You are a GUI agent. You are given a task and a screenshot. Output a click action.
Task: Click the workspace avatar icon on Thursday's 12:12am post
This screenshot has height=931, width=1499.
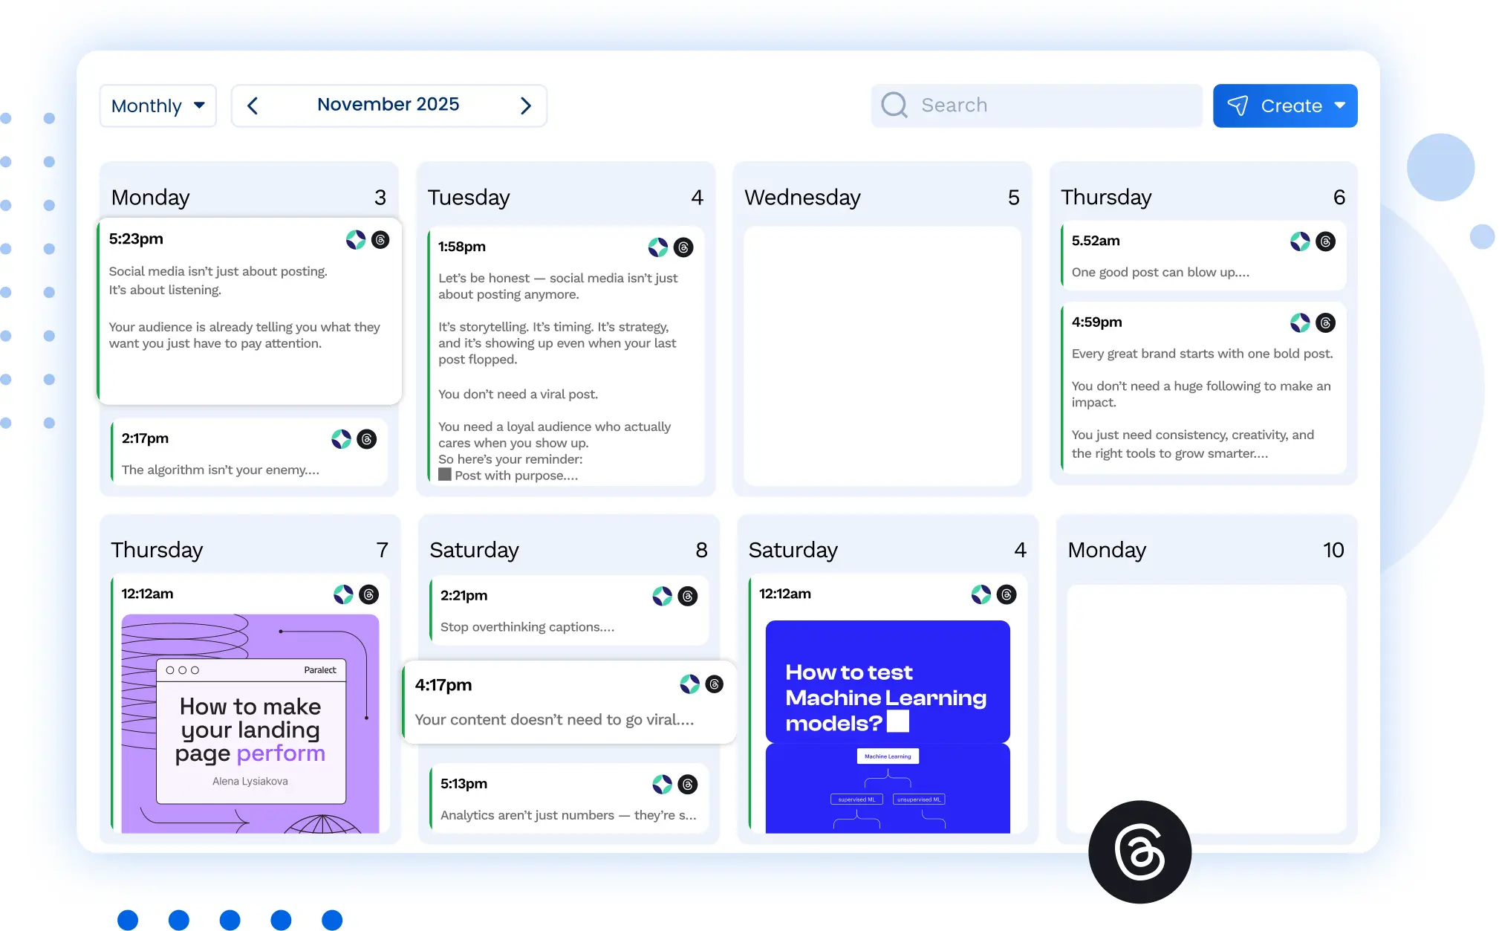coord(343,594)
